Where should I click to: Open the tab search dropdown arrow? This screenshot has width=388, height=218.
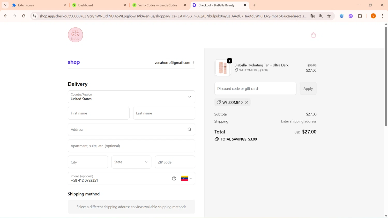tap(5, 5)
